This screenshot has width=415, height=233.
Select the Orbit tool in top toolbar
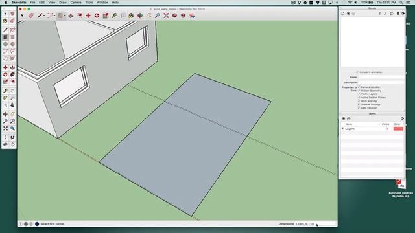pos(140,16)
